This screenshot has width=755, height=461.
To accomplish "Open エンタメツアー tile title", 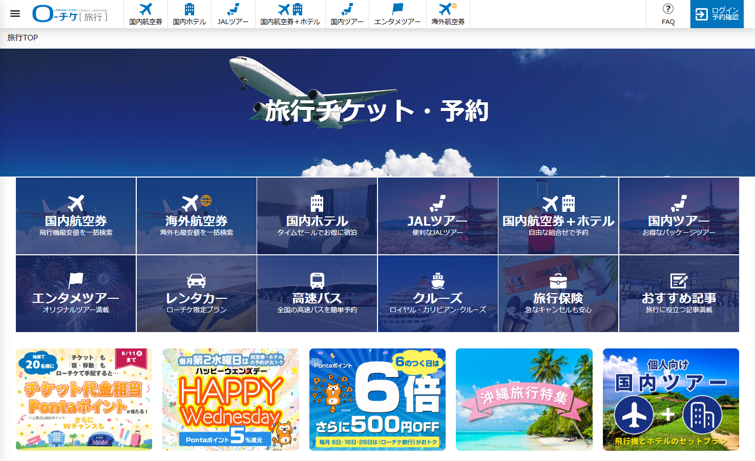I will [x=76, y=298].
